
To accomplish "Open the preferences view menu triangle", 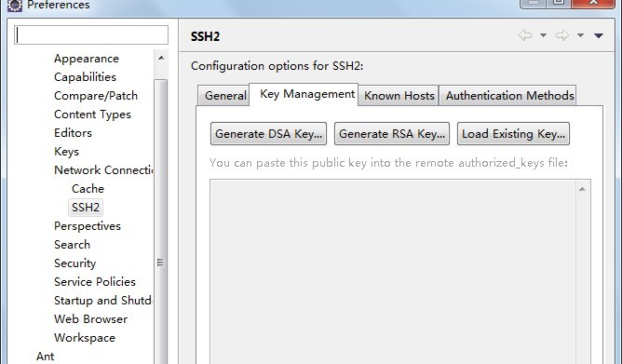I will tap(599, 35).
